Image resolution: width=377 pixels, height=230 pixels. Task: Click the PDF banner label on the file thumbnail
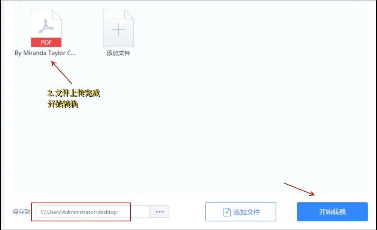pos(46,43)
